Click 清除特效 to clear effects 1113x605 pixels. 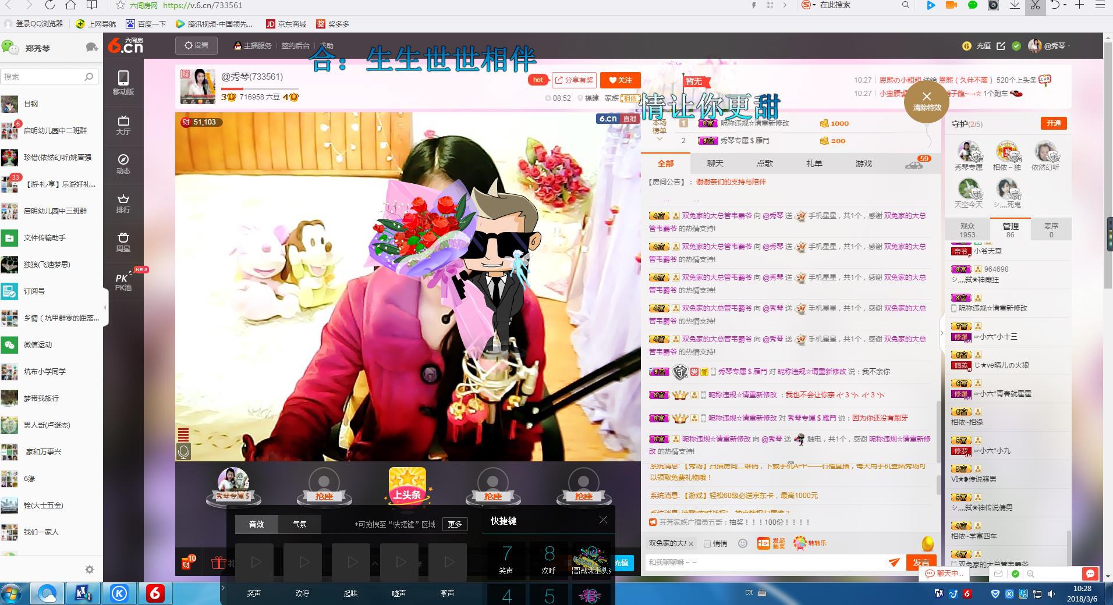coord(927,101)
